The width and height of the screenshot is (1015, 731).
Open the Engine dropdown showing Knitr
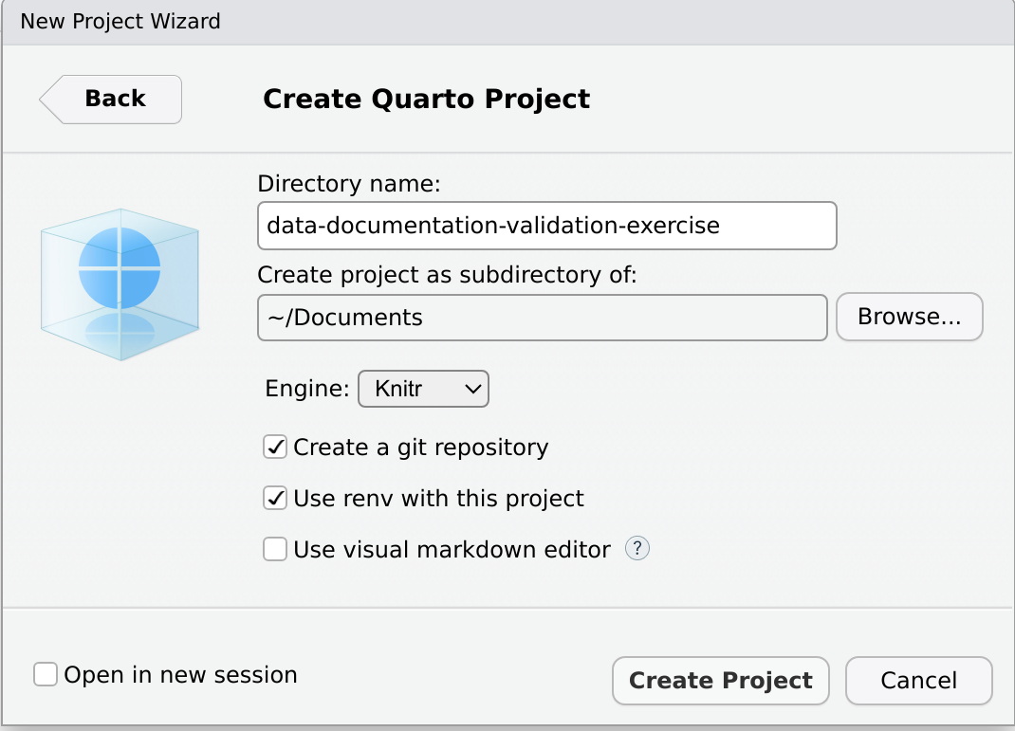(x=422, y=389)
